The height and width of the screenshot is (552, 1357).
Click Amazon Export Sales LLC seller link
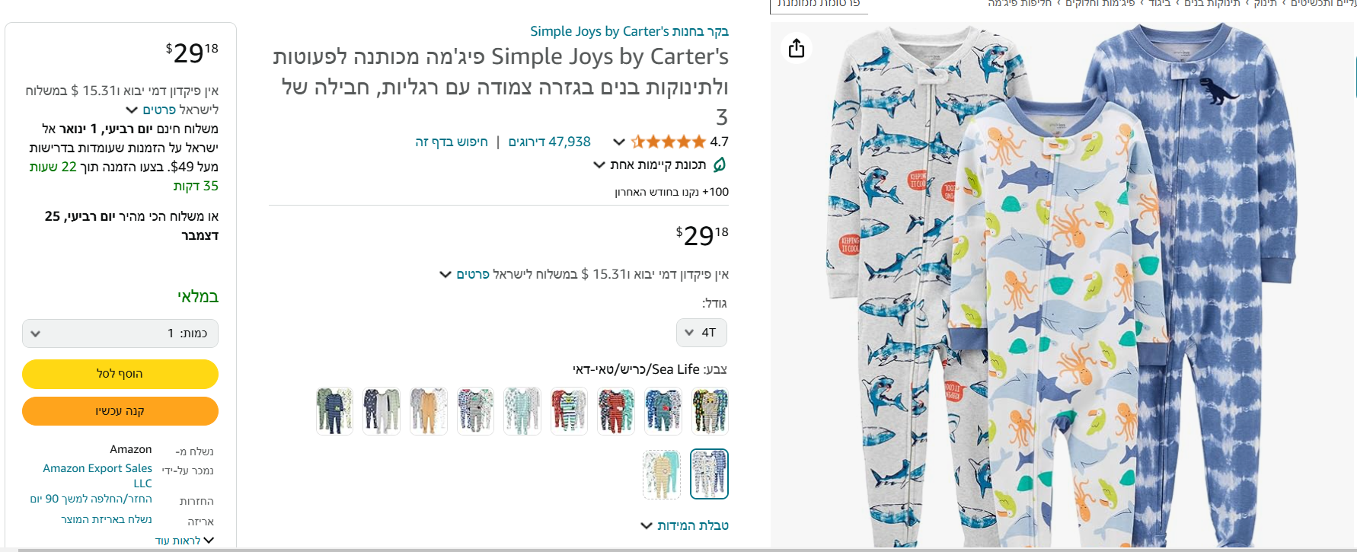97,476
